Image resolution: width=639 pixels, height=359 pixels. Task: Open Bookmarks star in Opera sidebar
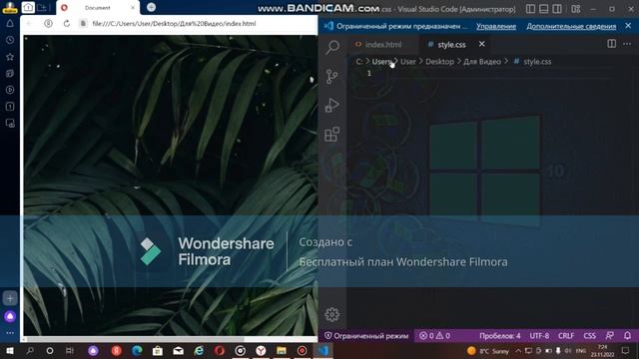[10, 57]
